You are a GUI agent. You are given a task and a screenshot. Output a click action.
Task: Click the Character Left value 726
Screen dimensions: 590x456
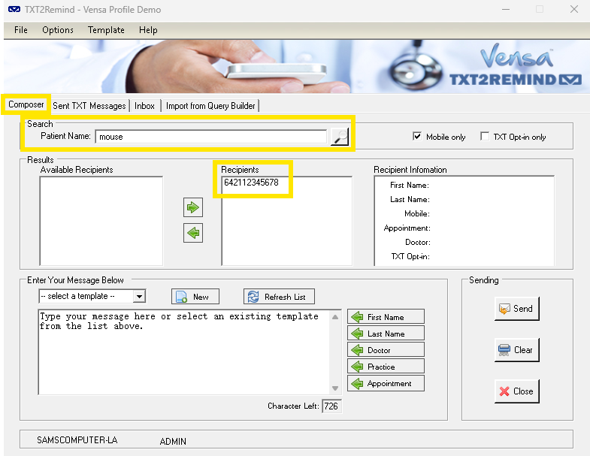pyautogui.click(x=331, y=406)
